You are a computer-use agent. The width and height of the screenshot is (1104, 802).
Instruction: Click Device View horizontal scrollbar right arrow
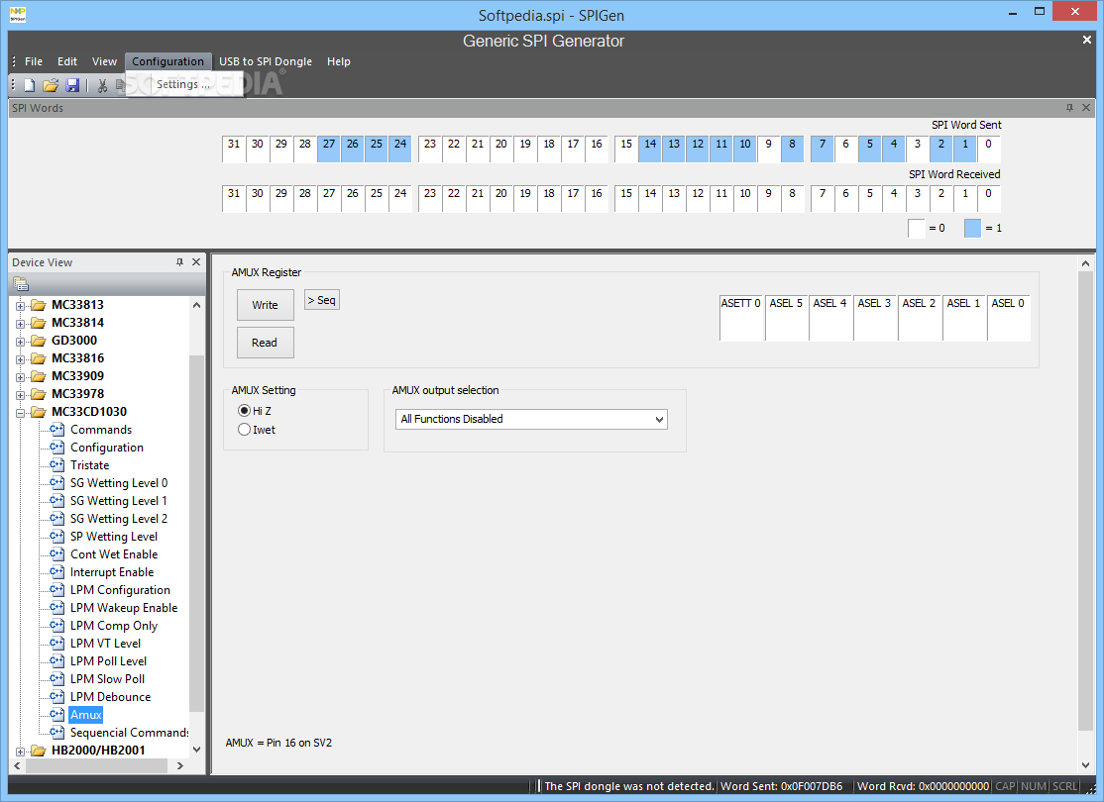(x=180, y=765)
